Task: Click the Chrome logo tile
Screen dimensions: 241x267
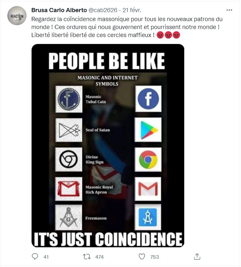Action: pyautogui.click(x=148, y=159)
